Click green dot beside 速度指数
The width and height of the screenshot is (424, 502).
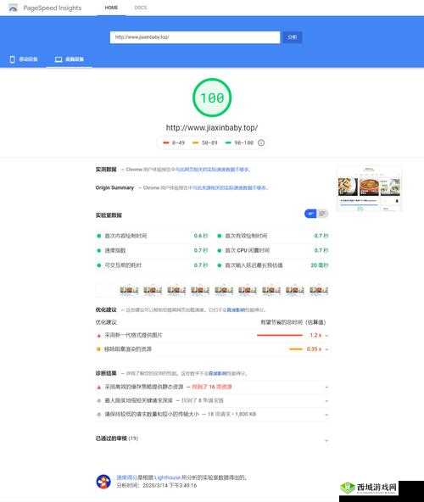[99, 250]
